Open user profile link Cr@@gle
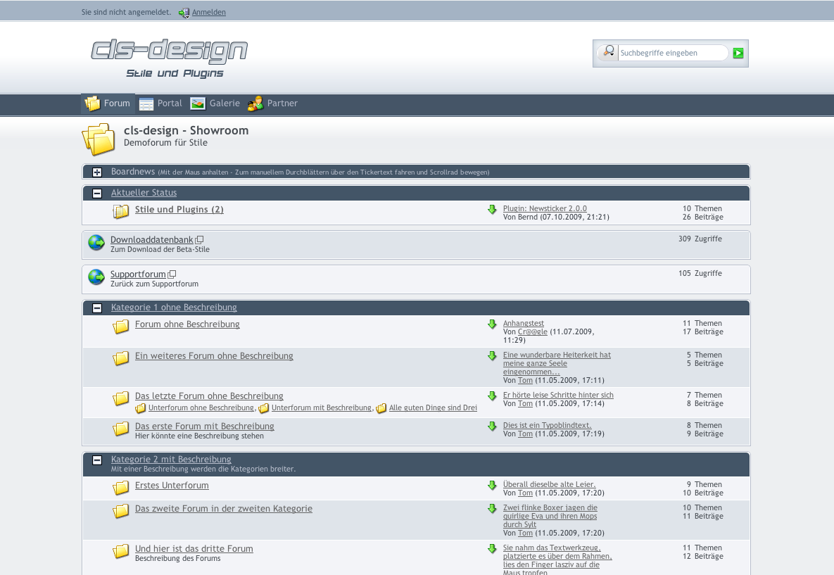Screen dimensions: 834x575 click(x=532, y=332)
